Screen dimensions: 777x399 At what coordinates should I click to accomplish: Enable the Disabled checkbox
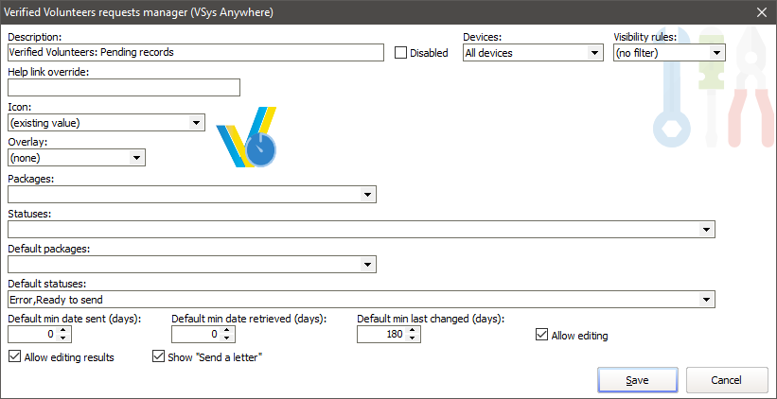click(400, 53)
